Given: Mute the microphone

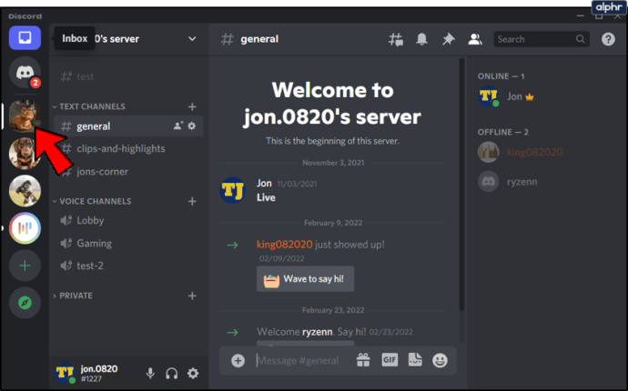Looking at the screenshot, I should coord(150,373).
